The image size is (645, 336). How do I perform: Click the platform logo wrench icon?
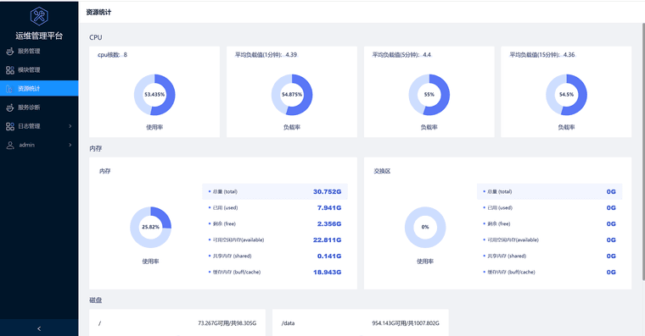39,16
